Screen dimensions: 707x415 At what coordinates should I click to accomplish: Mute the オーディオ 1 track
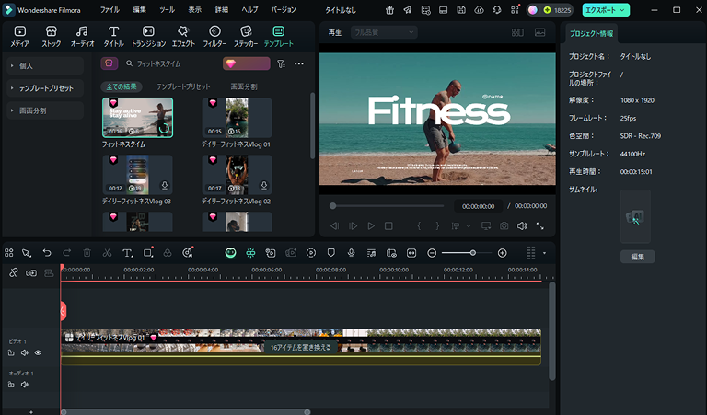[25, 385]
